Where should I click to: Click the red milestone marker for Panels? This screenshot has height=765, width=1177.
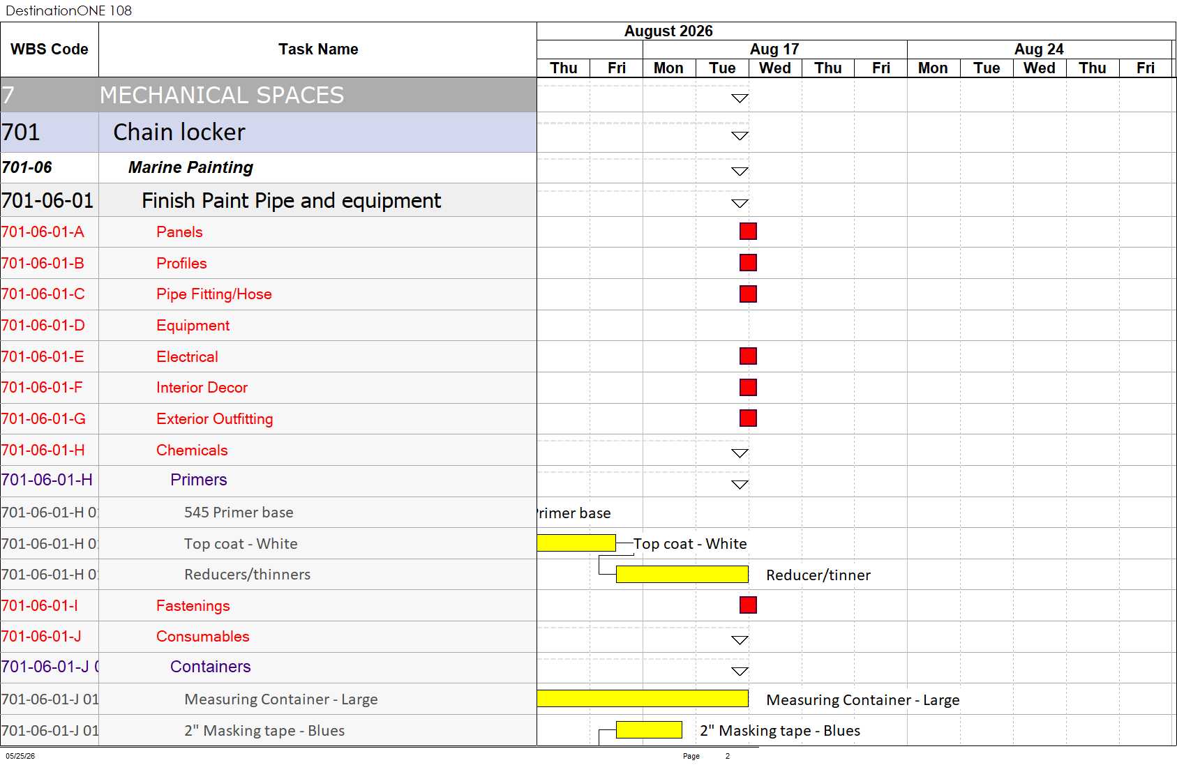(748, 232)
